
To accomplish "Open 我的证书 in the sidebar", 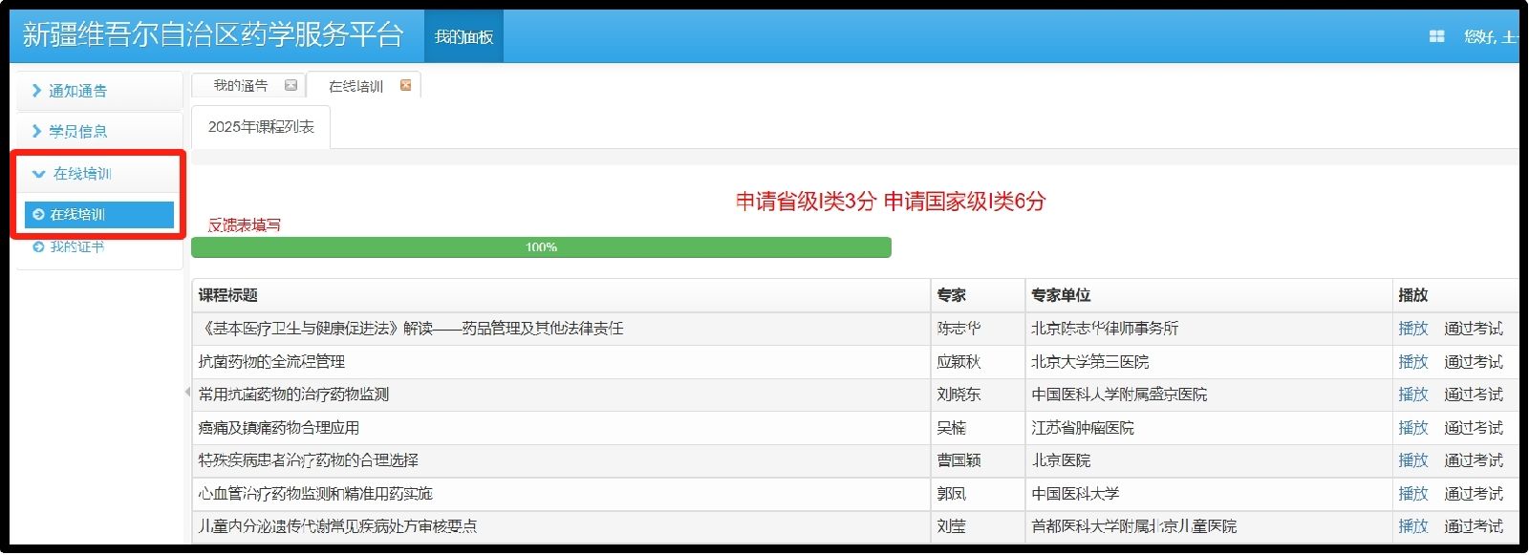I will click(x=77, y=246).
